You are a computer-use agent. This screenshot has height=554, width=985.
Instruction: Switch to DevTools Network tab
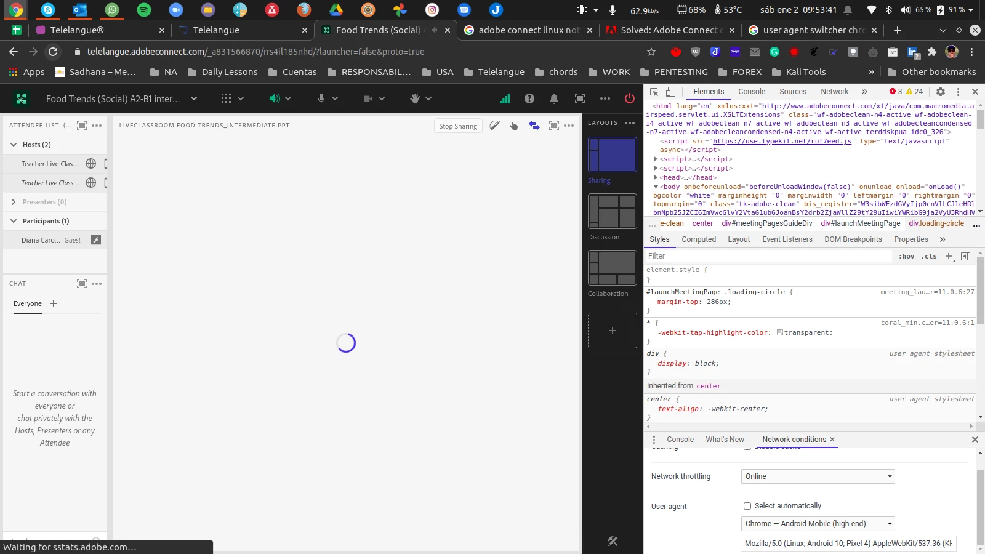[x=835, y=92]
